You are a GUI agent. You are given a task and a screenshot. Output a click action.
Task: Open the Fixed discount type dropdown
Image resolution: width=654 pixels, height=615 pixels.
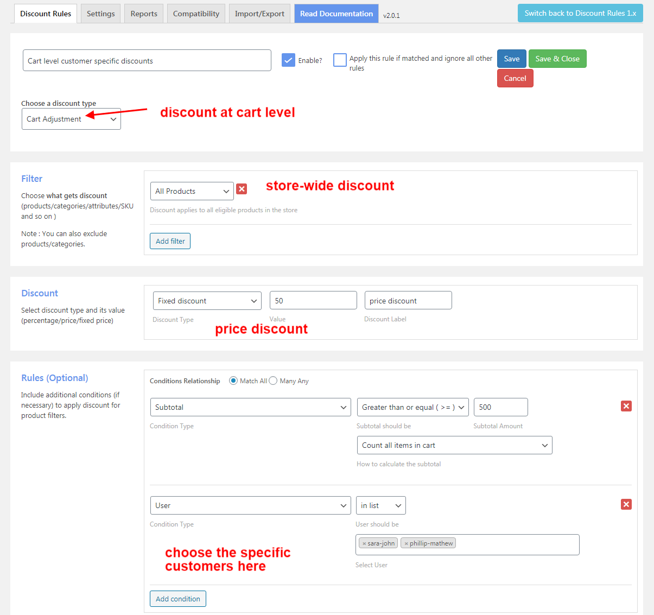click(x=207, y=300)
